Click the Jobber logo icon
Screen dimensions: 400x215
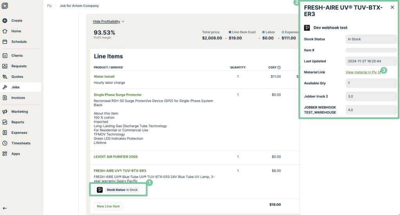(5, 5)
